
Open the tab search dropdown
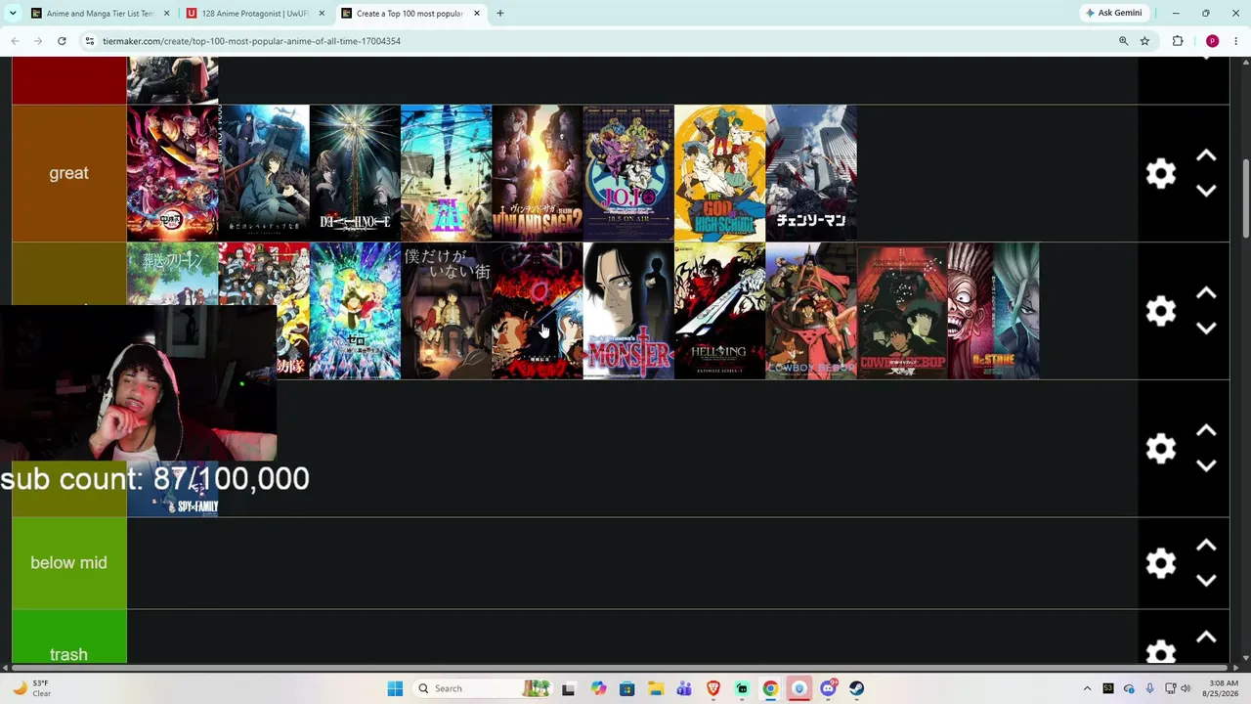(x=13, y=14)
